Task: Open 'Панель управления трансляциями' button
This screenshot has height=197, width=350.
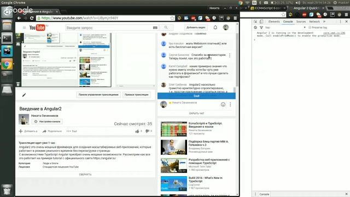Action: click(98, 95)
